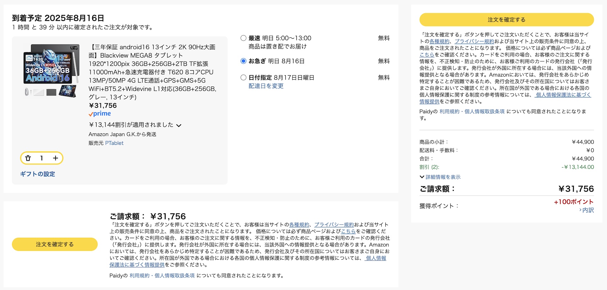Click the 到着予定 2025年8月16日 heading

pos(58,18)
